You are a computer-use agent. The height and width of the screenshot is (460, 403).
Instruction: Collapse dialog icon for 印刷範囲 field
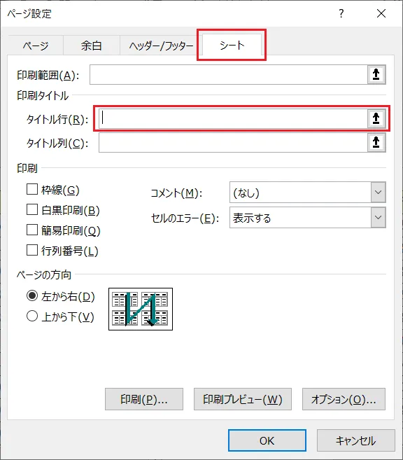(376, 74)
